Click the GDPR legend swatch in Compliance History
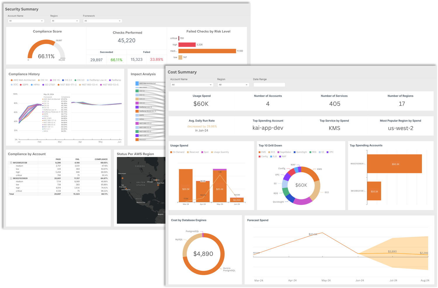The height and width of the screenshot is (288, 438). coord(20,85)
